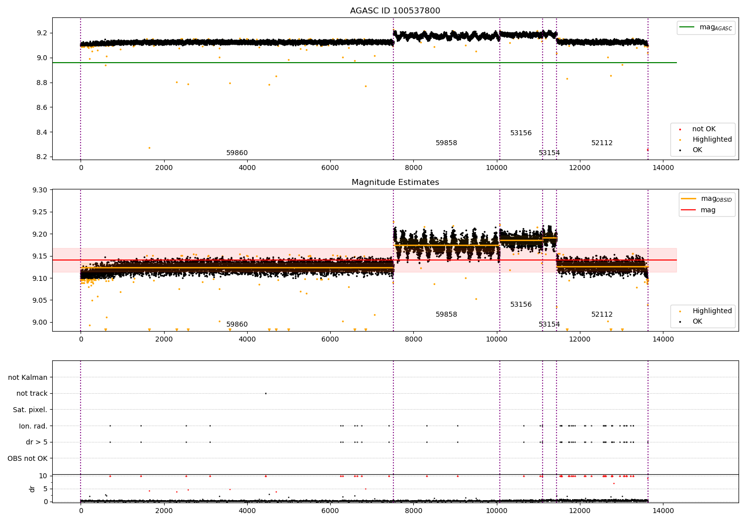This screenshot has width=746, height=522.
Task: Click obsid label 59860 in Magnitude Estimates plot
Action: click(237, 325)
